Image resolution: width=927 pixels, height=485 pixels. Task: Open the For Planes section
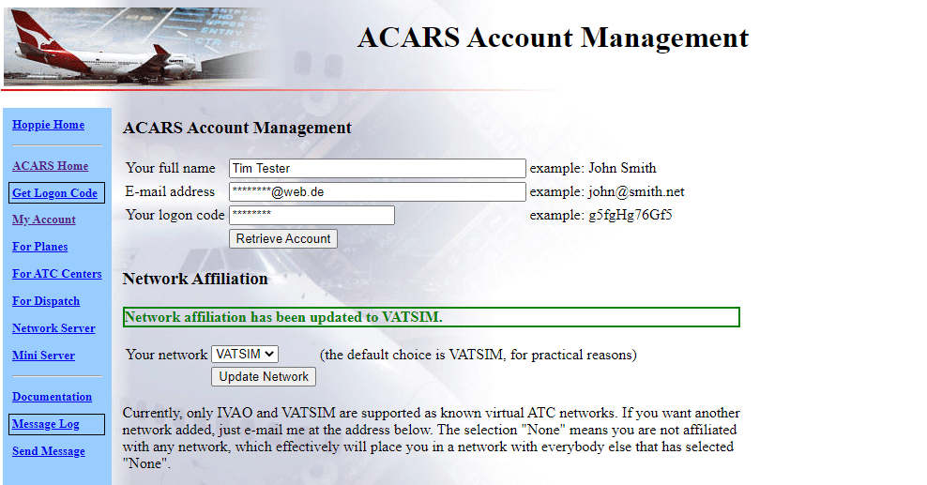pos(40,247)
